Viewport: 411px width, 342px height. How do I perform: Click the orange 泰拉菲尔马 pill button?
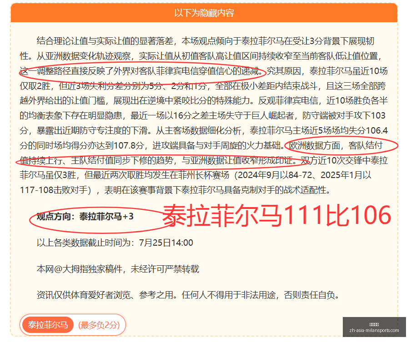tap(48, 325)
